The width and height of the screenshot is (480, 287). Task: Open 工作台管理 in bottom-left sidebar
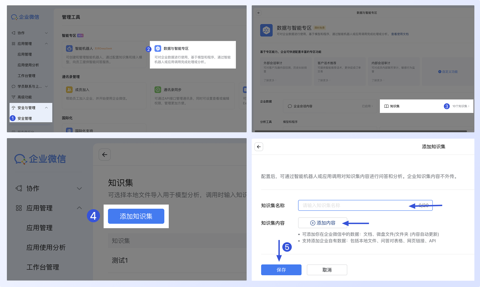coord(43,267)
